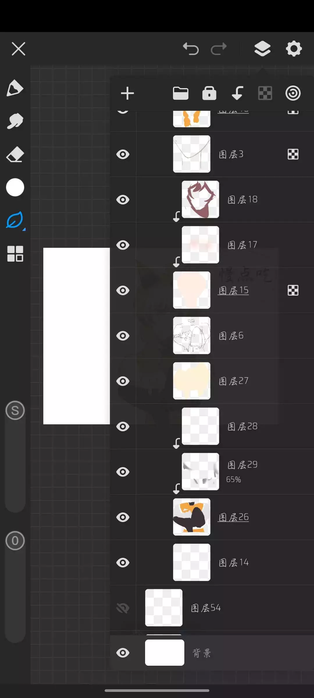
Task: Toggle visibility of 图层6
Action: coord(123,336)
